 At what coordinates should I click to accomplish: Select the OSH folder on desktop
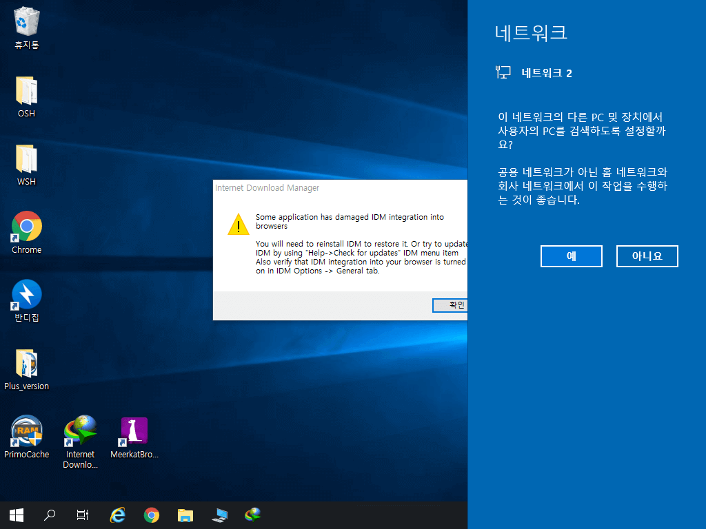(27, 96)
